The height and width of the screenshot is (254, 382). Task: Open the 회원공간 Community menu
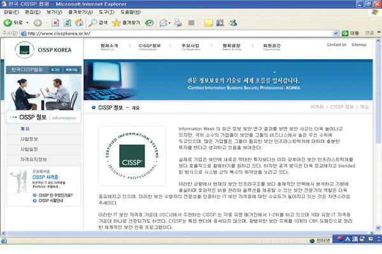tap(272, 47)
